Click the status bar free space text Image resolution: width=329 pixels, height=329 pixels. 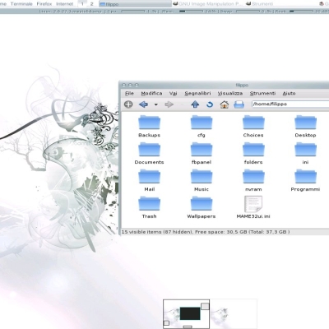coord(242,232)
